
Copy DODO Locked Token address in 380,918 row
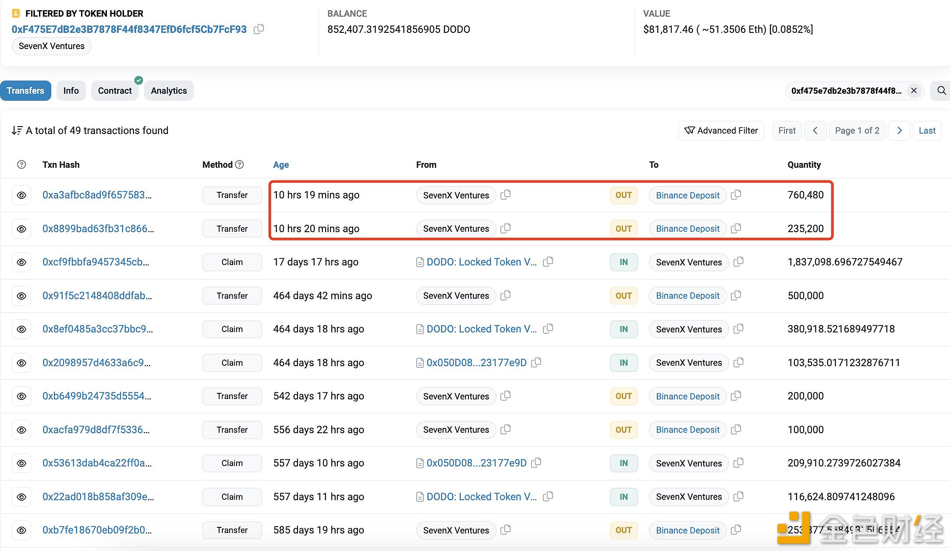coord(548,328)
